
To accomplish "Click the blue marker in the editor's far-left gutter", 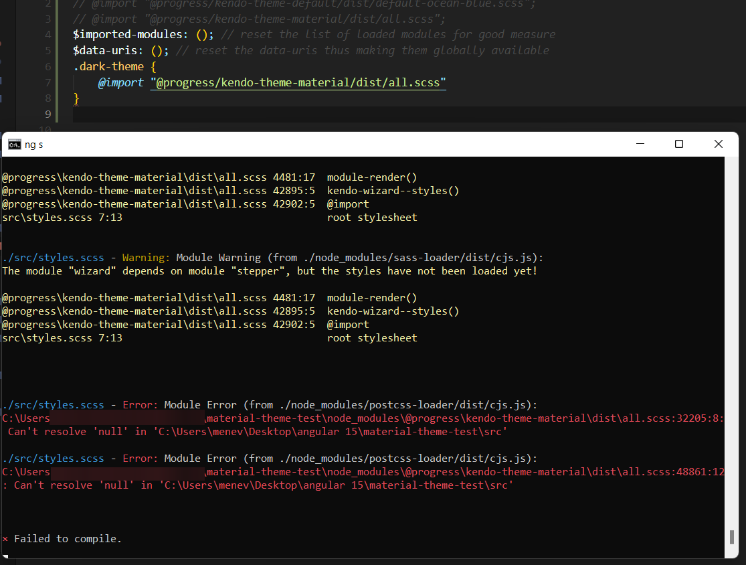I will click(x=1, y=62).
